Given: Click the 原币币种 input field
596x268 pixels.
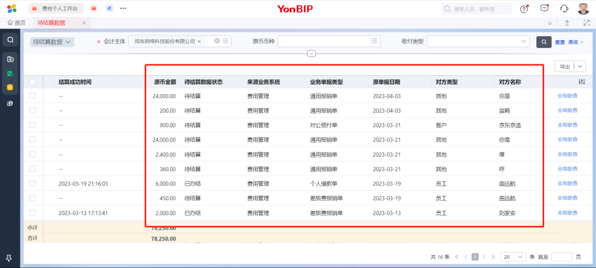Looking at the screenshot, I should 329,41.
